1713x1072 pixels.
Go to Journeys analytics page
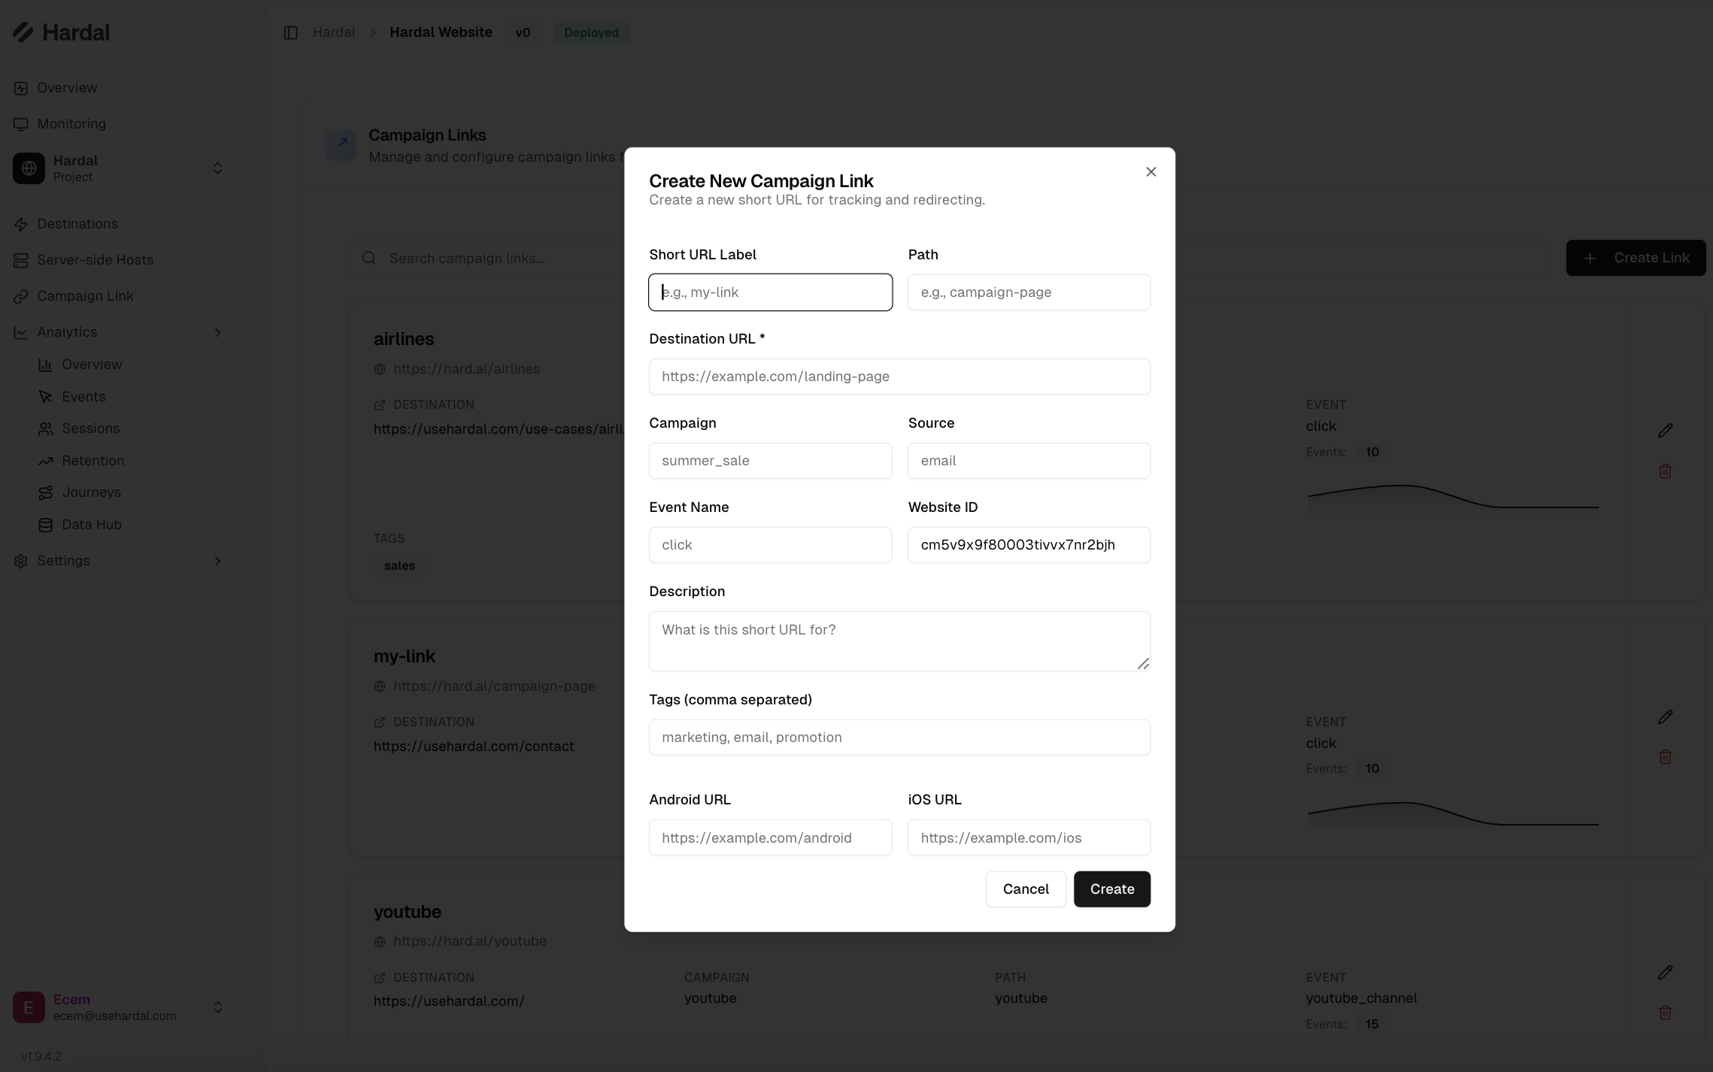click(91, 492)
